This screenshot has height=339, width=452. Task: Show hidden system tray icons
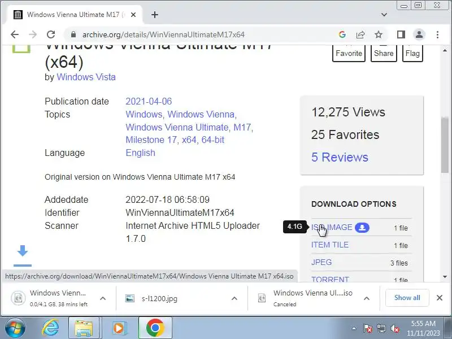point(354,328)
